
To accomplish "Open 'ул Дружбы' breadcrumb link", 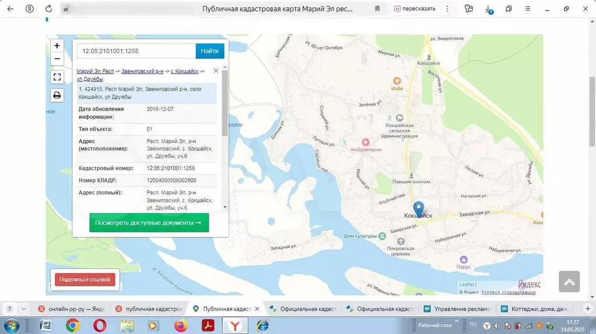I will [90, 79].
